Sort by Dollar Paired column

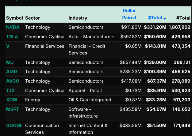tap(129, 14)
